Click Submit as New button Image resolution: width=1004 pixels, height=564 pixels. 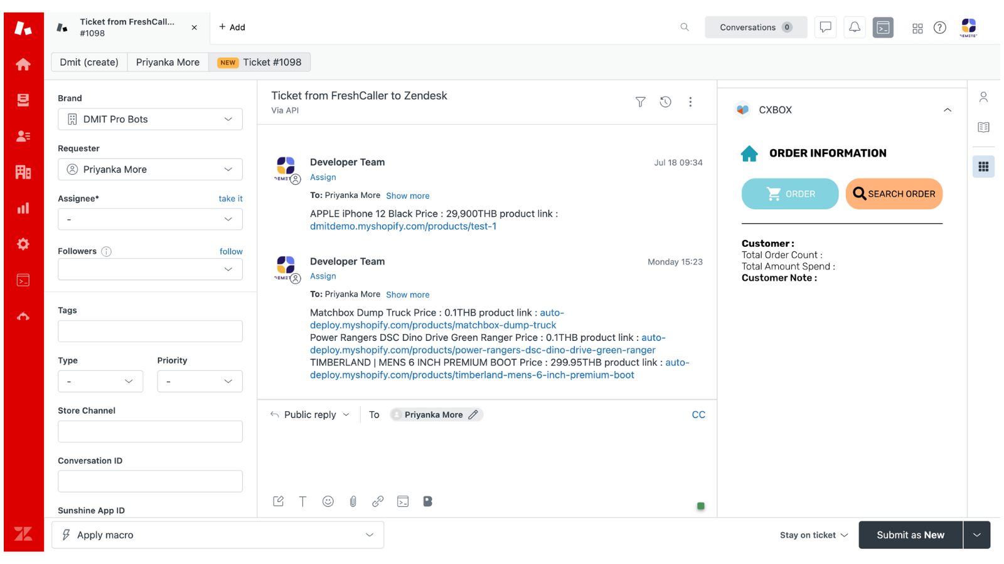911,535
